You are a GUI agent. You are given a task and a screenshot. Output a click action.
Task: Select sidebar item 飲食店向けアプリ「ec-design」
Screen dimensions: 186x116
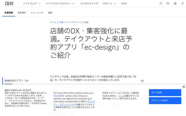pos(17,82)
